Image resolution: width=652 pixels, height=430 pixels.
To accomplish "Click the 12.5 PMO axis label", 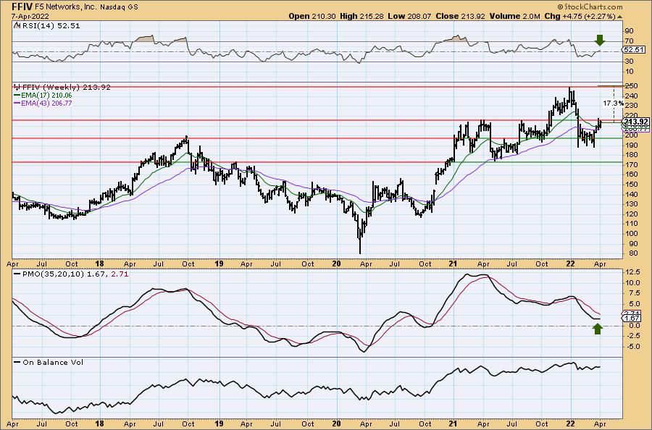I will tap(632, 272).
